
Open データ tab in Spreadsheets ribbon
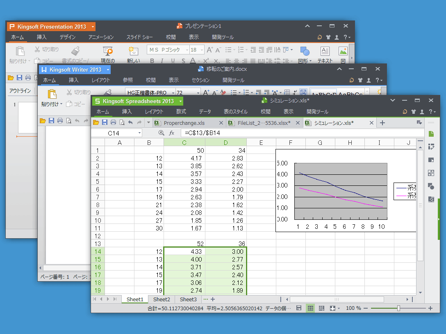205,112
